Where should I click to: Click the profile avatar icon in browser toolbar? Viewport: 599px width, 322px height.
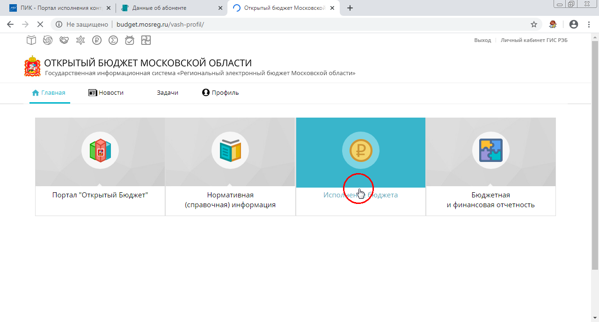click(573, 24)
